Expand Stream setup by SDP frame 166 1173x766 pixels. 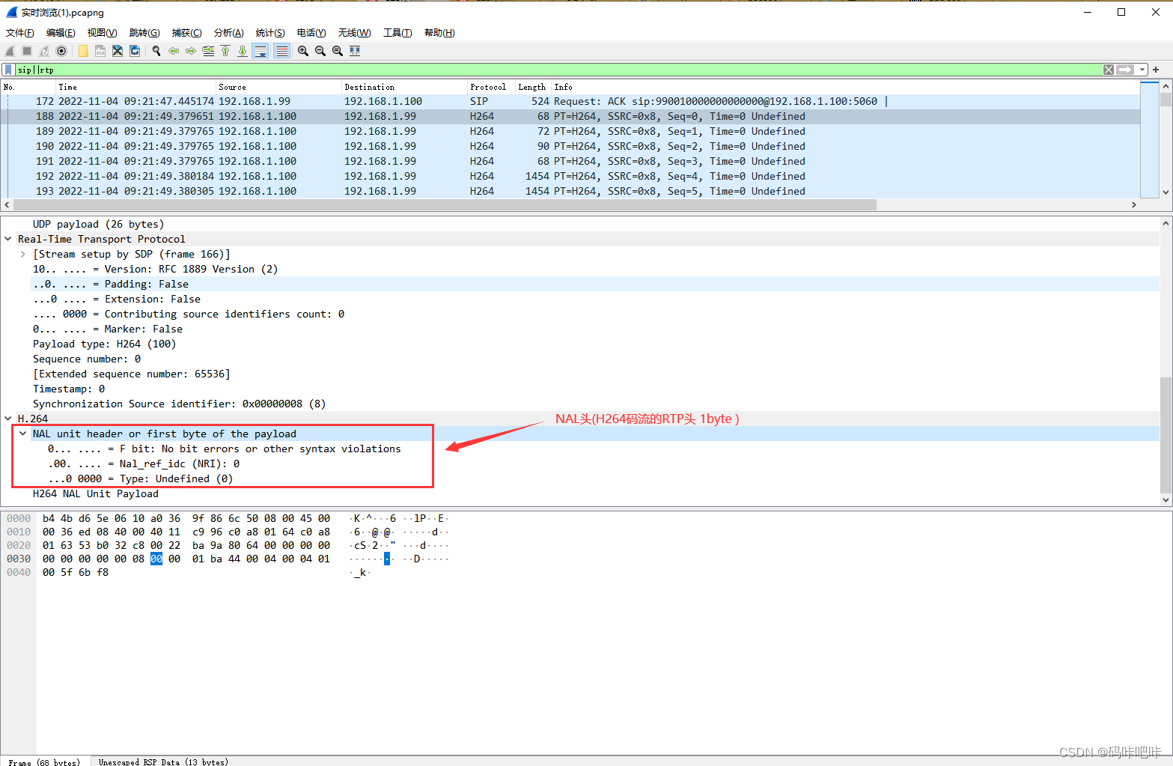(22, 254)
